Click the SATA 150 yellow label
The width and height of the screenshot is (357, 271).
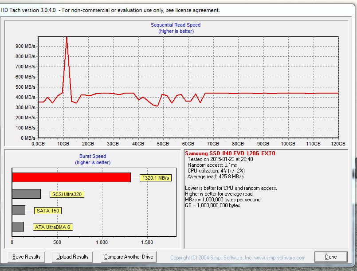coord(48,211)
